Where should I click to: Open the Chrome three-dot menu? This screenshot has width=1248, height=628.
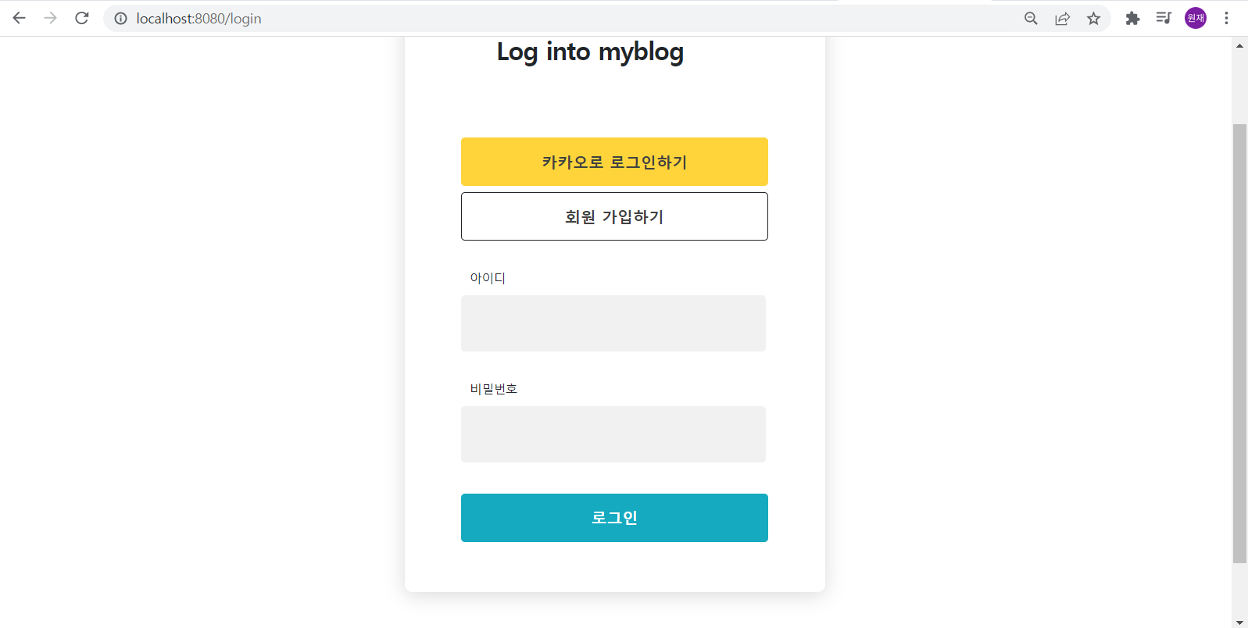(x=1226, y=17)
